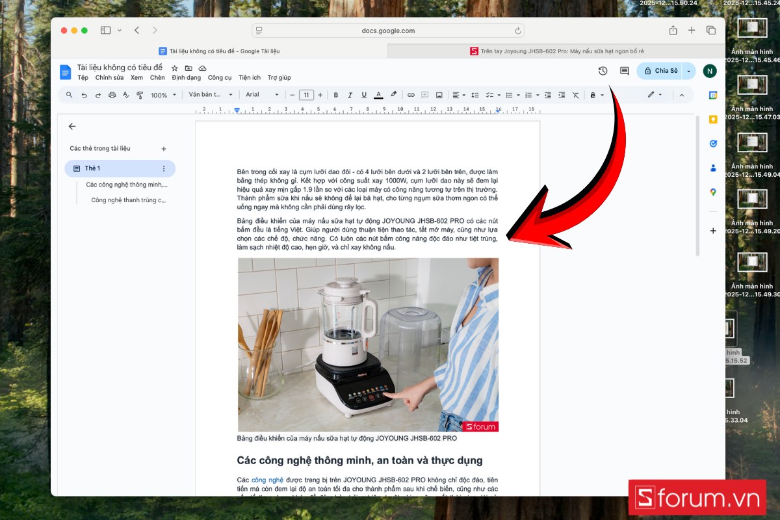This screenshot has width=780, height=520.
Task: Open the paragraph style dropdown
Action: point(211,95)
